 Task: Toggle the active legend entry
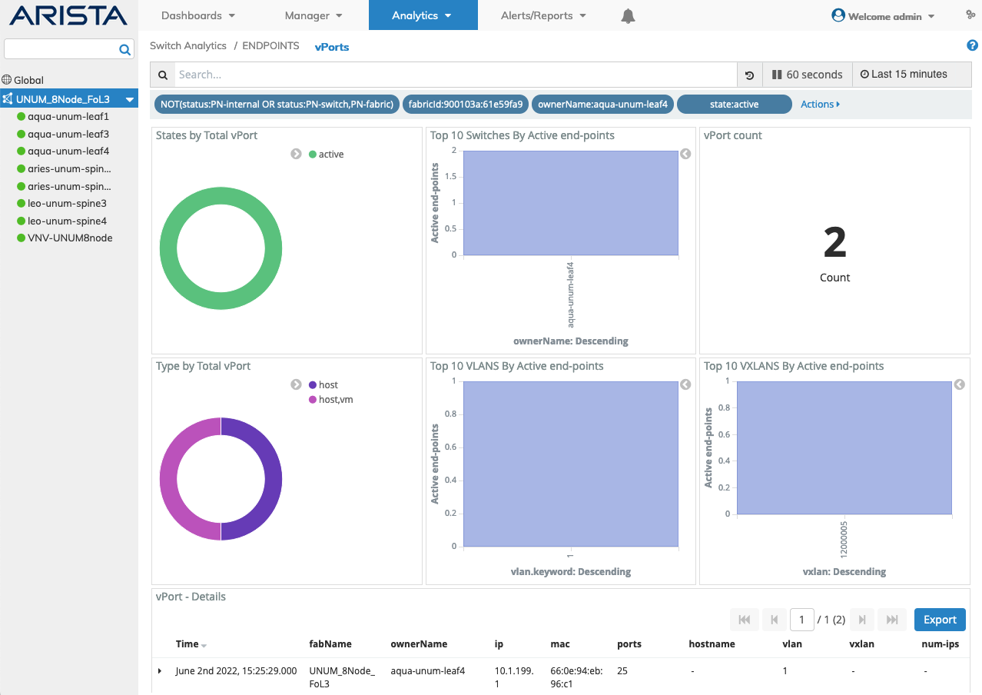click(x=326, y=155)
